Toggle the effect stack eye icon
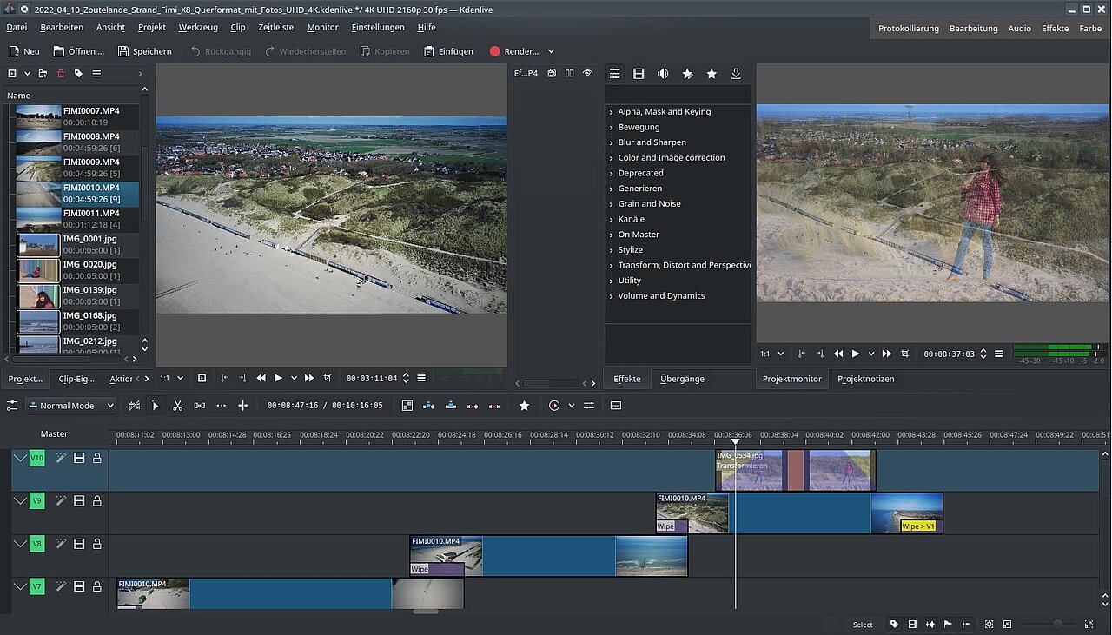1112x635 pixels. point(587,74)
